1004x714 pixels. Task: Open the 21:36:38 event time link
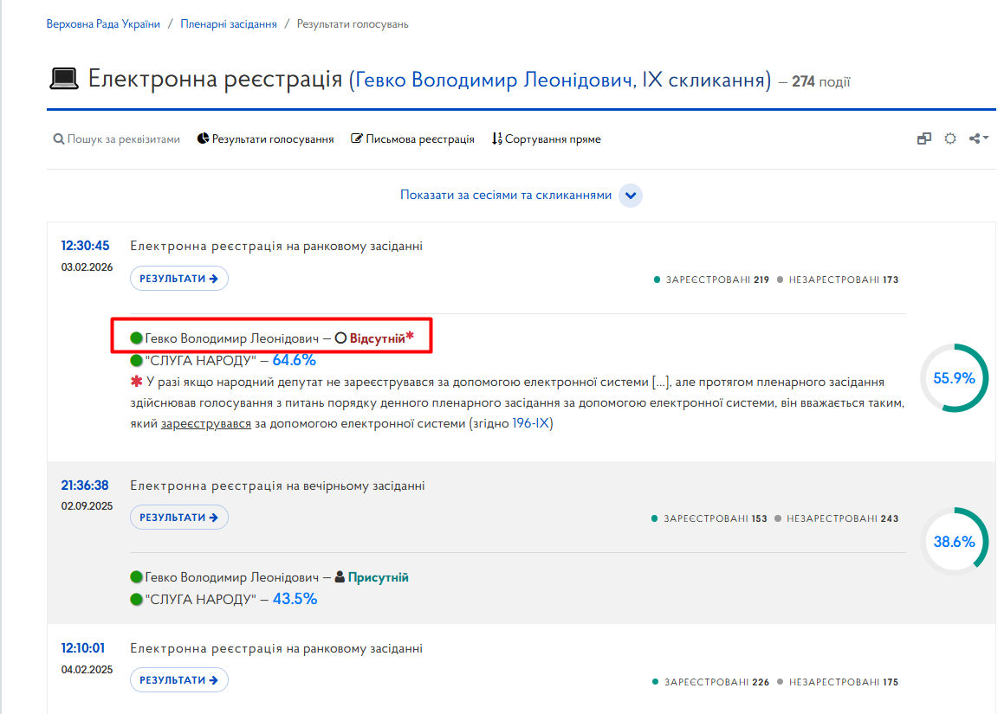point(85,485)
